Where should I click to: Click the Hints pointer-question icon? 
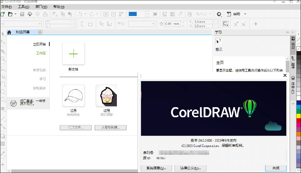coord(219,41)
